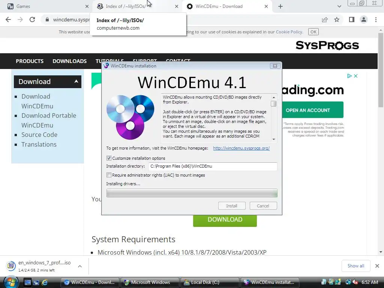Accept cookies with the OK button
The height and width of the screenshot is (288, 384).
pyautogui.click(x=313, y=32)
